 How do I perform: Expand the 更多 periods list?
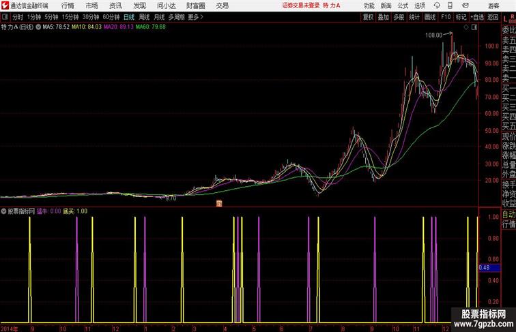pyautogui.click(x=195, y=17)
